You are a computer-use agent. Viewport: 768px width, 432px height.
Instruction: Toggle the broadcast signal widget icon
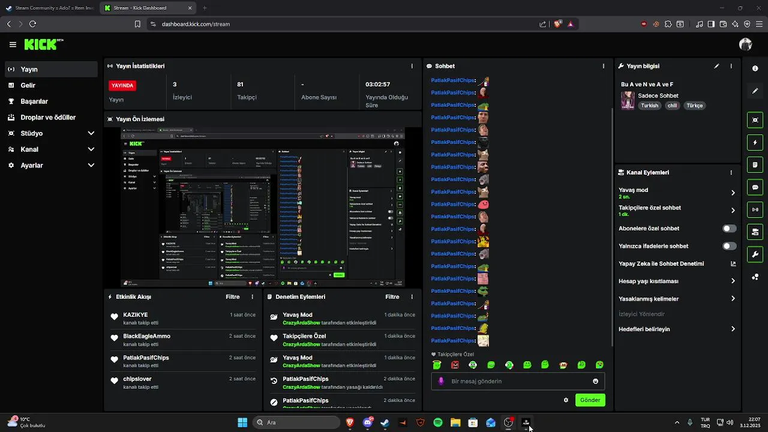coord(755,209)
